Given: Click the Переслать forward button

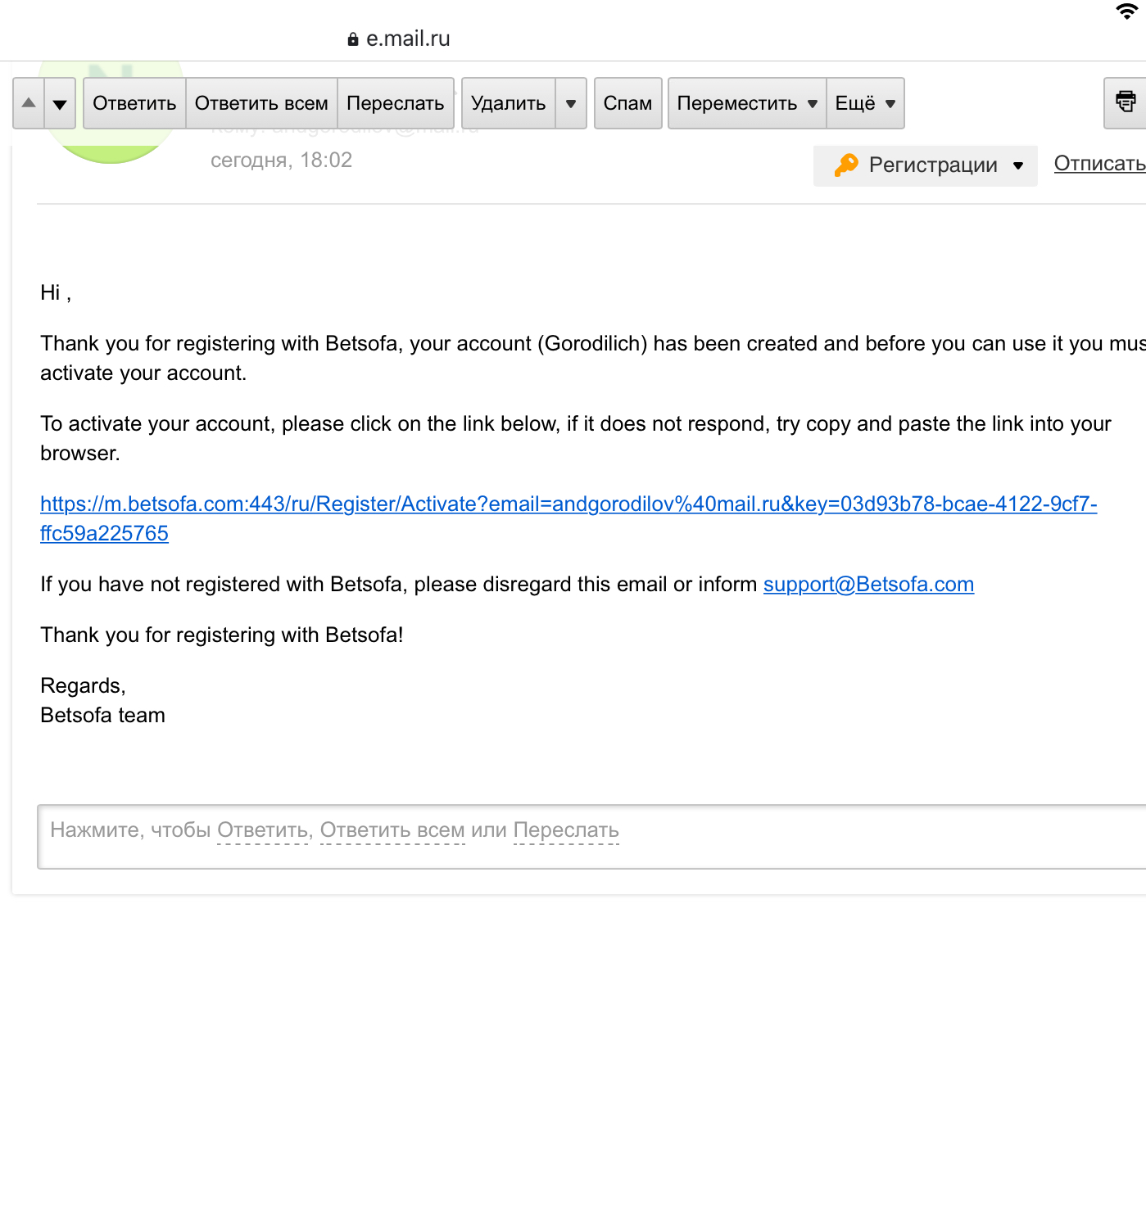Looking at the screenshot, I should pos(395,103).
